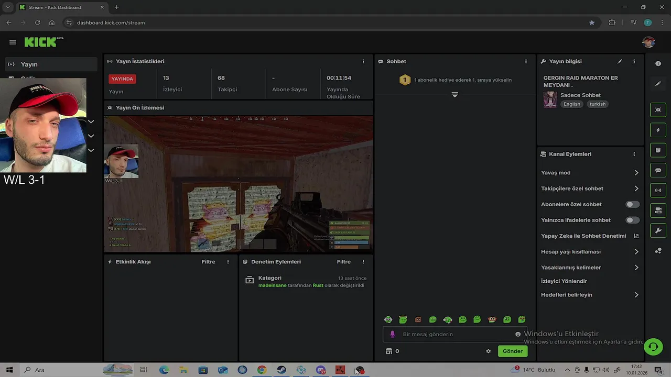Click the three-dots cluster icon in right sidebar
Image resolution: width=671 pixels, height=377 pixels.
tap(658, 251)
